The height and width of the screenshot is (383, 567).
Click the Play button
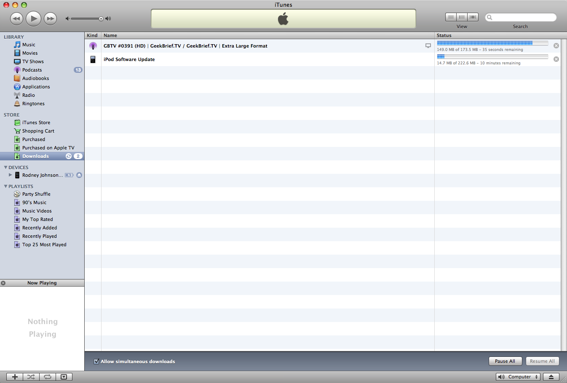point(33,19)
